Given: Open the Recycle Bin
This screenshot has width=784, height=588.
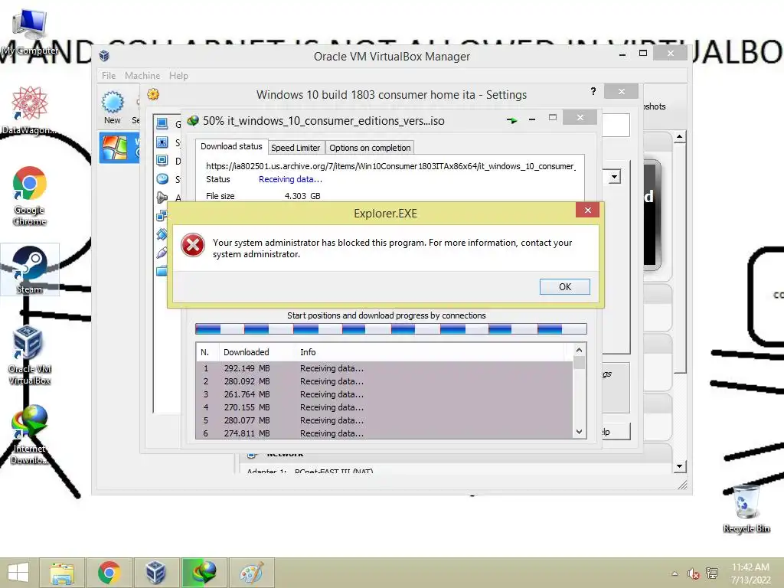Looking at the screenshot, I should (x=746, y=508).
